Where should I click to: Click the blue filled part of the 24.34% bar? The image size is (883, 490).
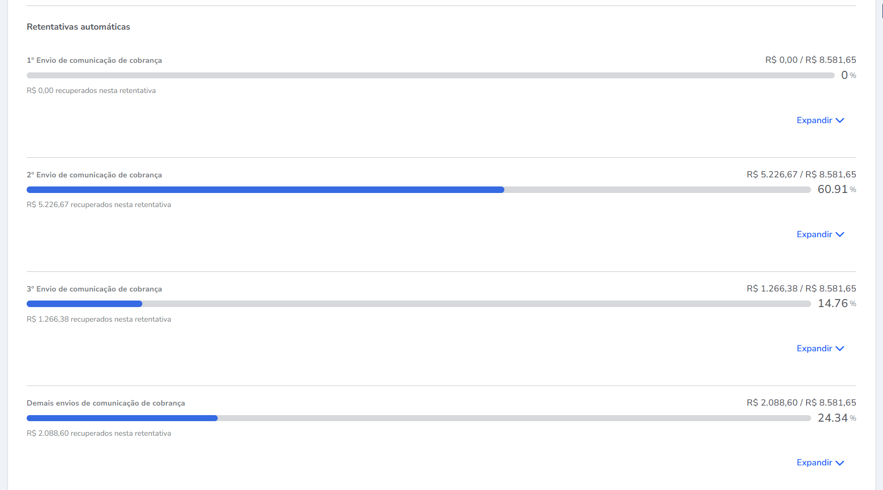122,418
